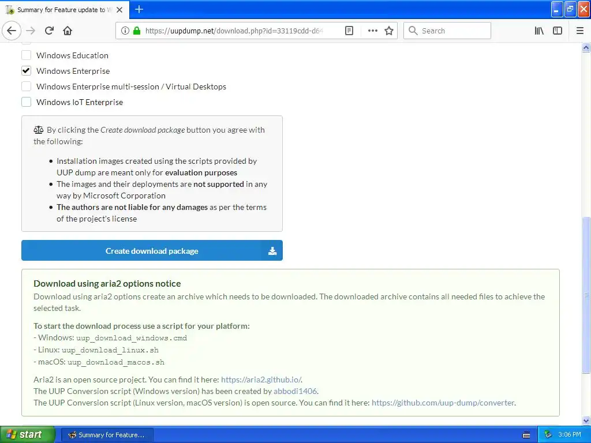Tick the Windows Education checkbox
Screen dimensions: 591x443
click(26, 55)
